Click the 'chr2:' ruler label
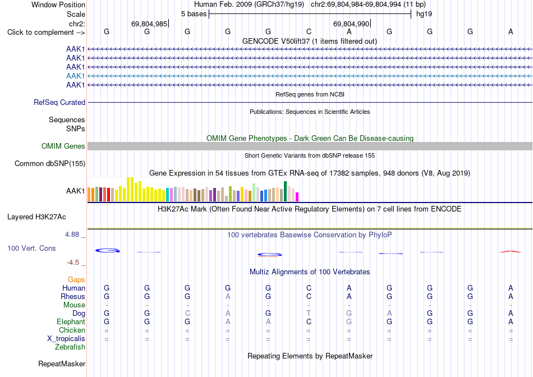The image size is (533, 377). 77,24
